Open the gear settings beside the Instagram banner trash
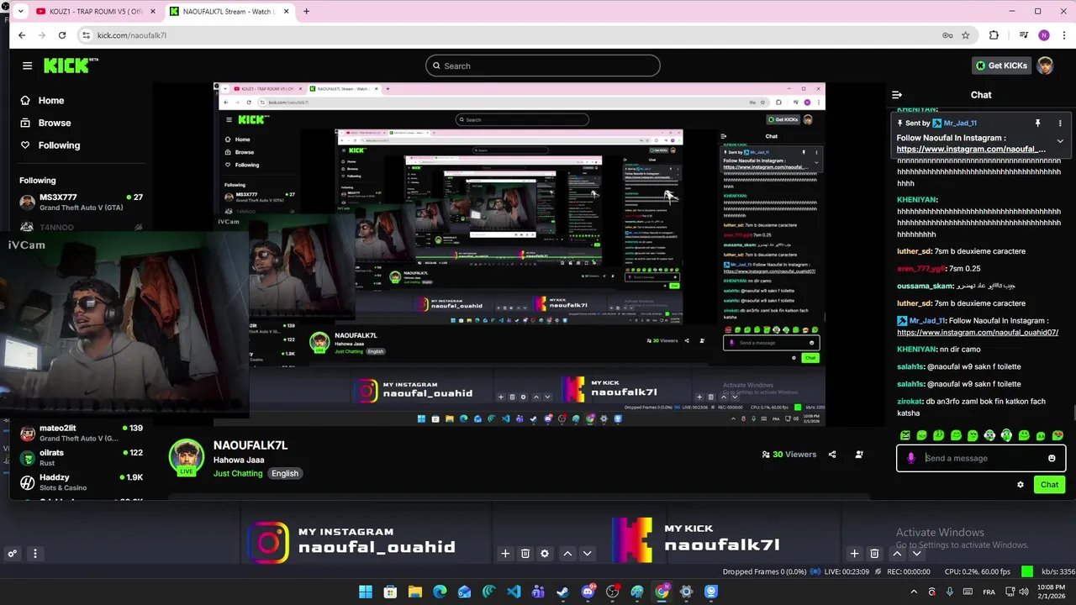This screenshot has width=1076, height=605. pyautogui.click(x=545, y=553)
